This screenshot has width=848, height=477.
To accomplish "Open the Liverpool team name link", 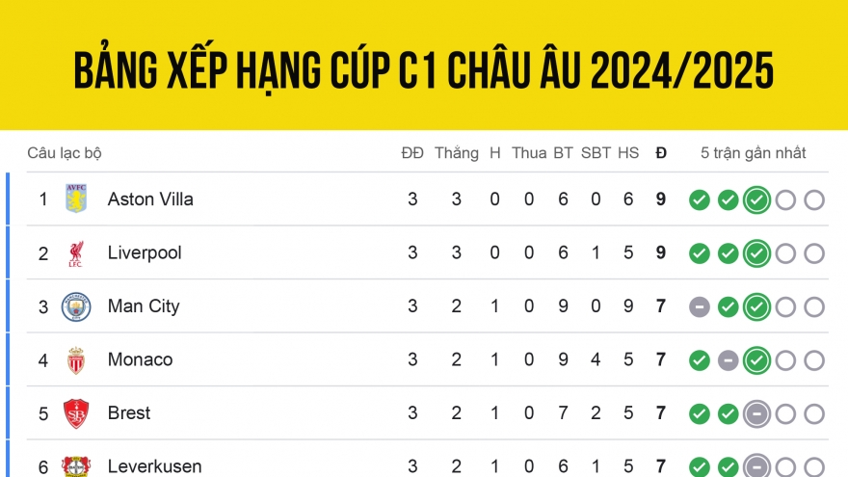I will coord(145,252).
